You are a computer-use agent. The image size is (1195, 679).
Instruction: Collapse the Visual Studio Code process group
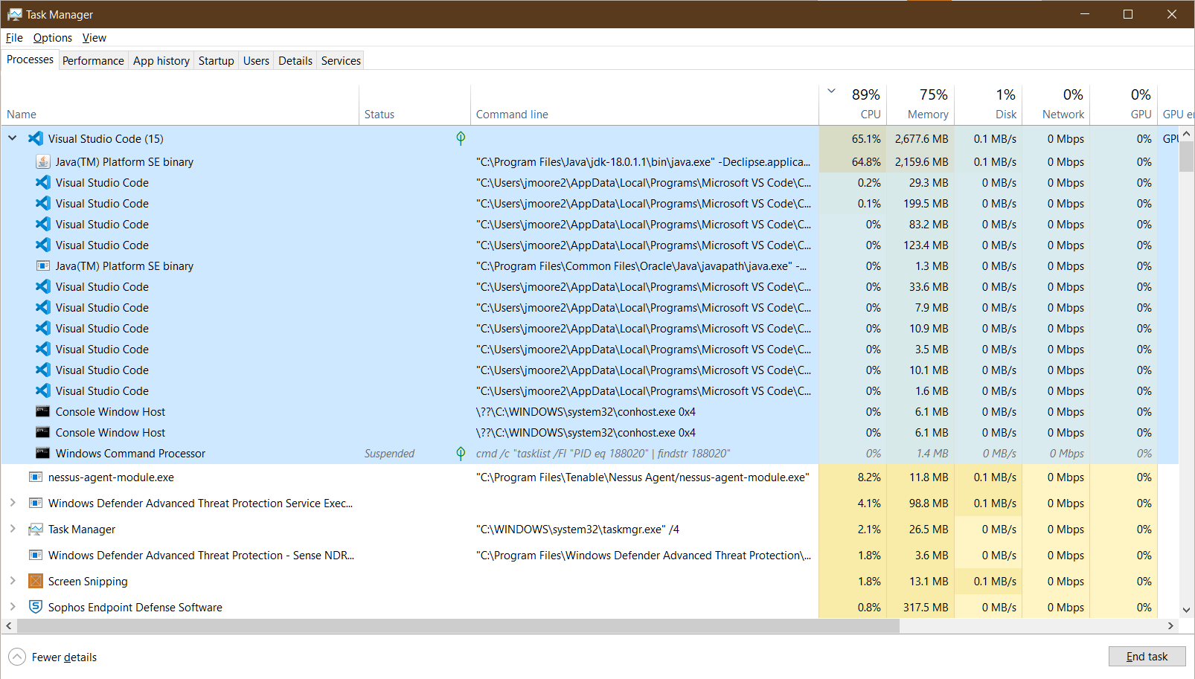coord(12,138)
